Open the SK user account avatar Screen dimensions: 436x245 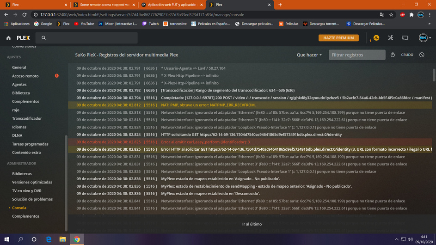(423, 38)
